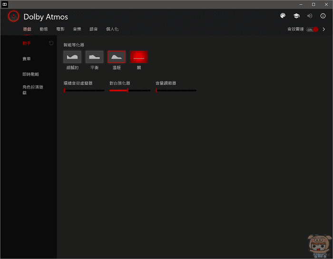Switch to the 電影 tab
Viewport: 333px width, 259px height.
(x=60, y=29)
